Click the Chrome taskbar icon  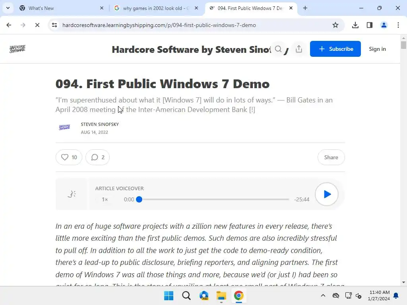pos(239,295)
